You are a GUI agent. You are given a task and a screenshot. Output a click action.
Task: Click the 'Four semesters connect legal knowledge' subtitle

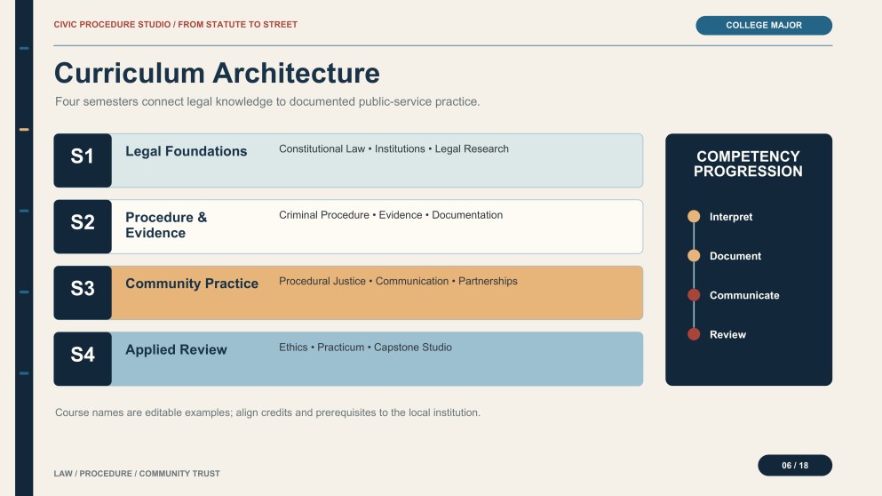(x=267, y=102)
